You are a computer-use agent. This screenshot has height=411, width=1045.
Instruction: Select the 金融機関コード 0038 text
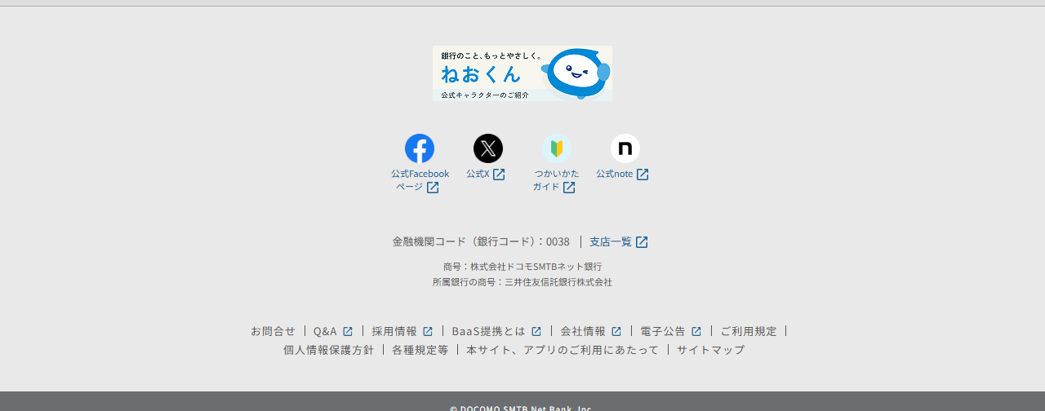coord(481,241)
